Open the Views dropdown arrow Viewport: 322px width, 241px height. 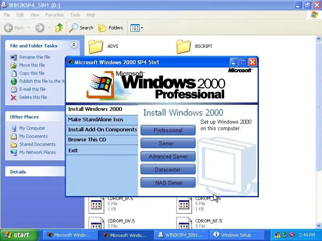142,28
